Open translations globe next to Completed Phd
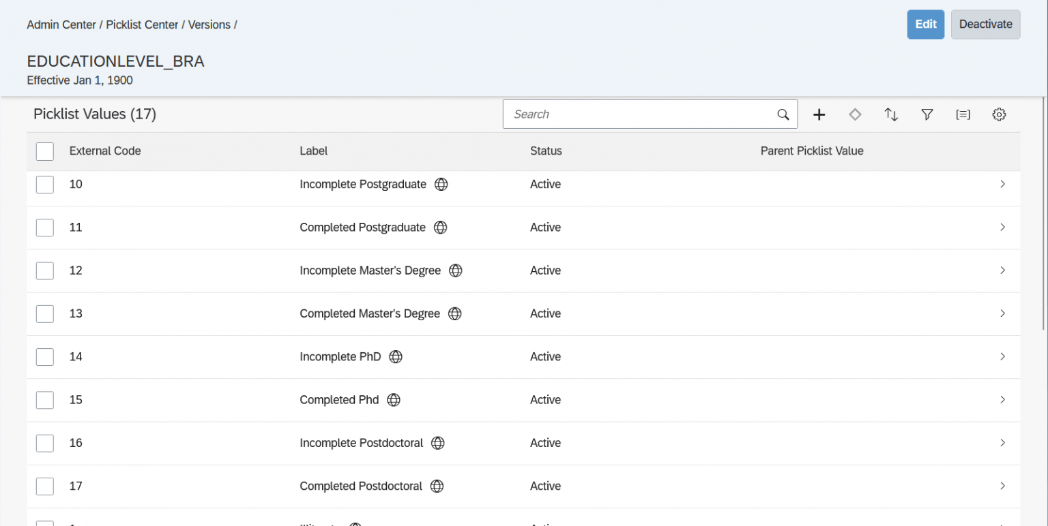1048x526 pixels. (394, 400)
